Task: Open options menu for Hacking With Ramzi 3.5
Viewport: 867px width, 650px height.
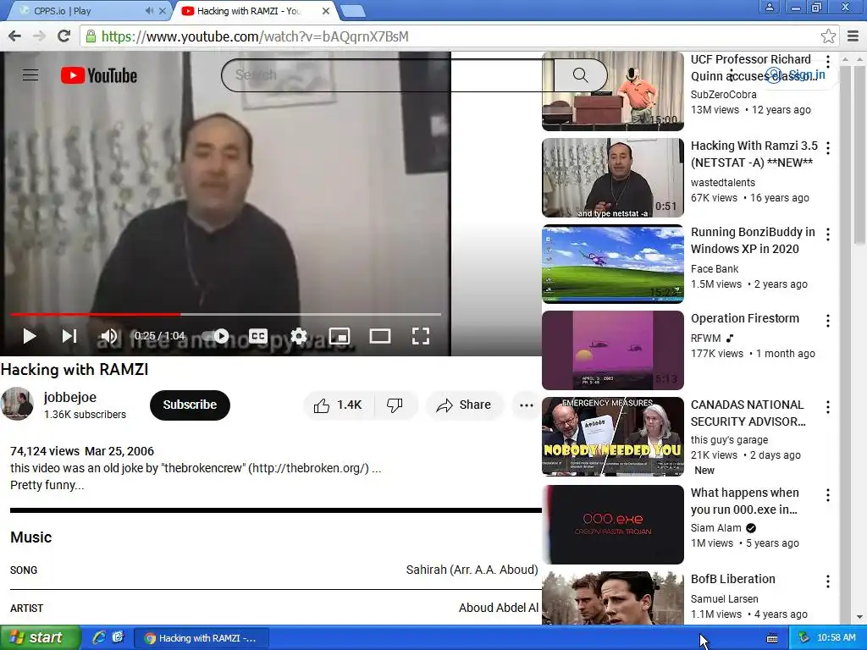Action: tap(828, 147)
